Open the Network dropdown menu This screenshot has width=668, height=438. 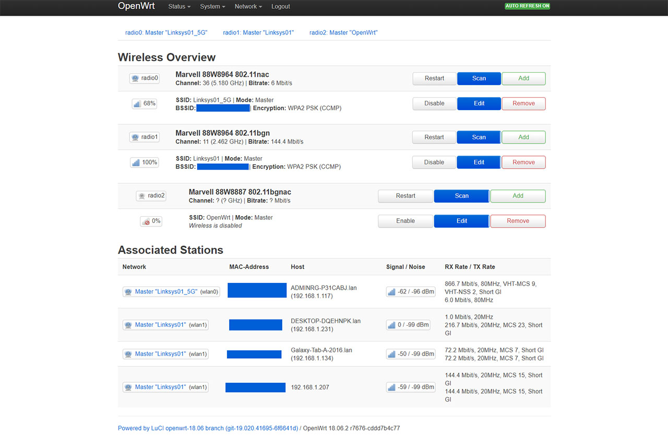click(x=248, y=7)
